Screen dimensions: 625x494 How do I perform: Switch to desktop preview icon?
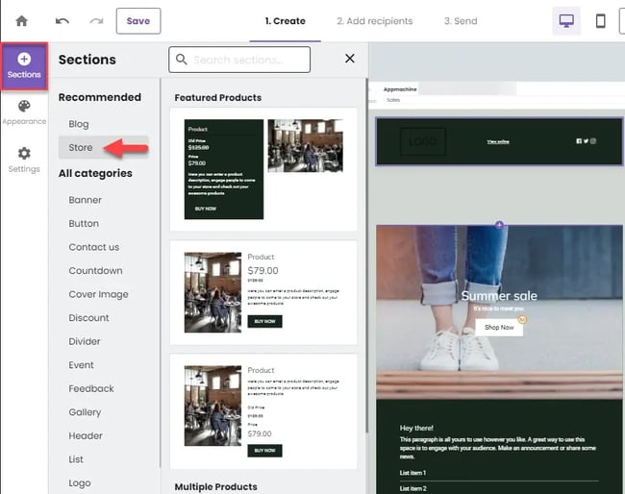point(565,21)
